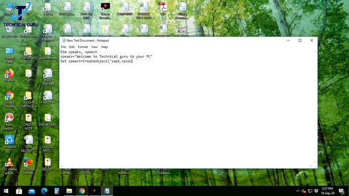Select the Control Panel desktop icon
349x196 pixels.
[9, 56]
